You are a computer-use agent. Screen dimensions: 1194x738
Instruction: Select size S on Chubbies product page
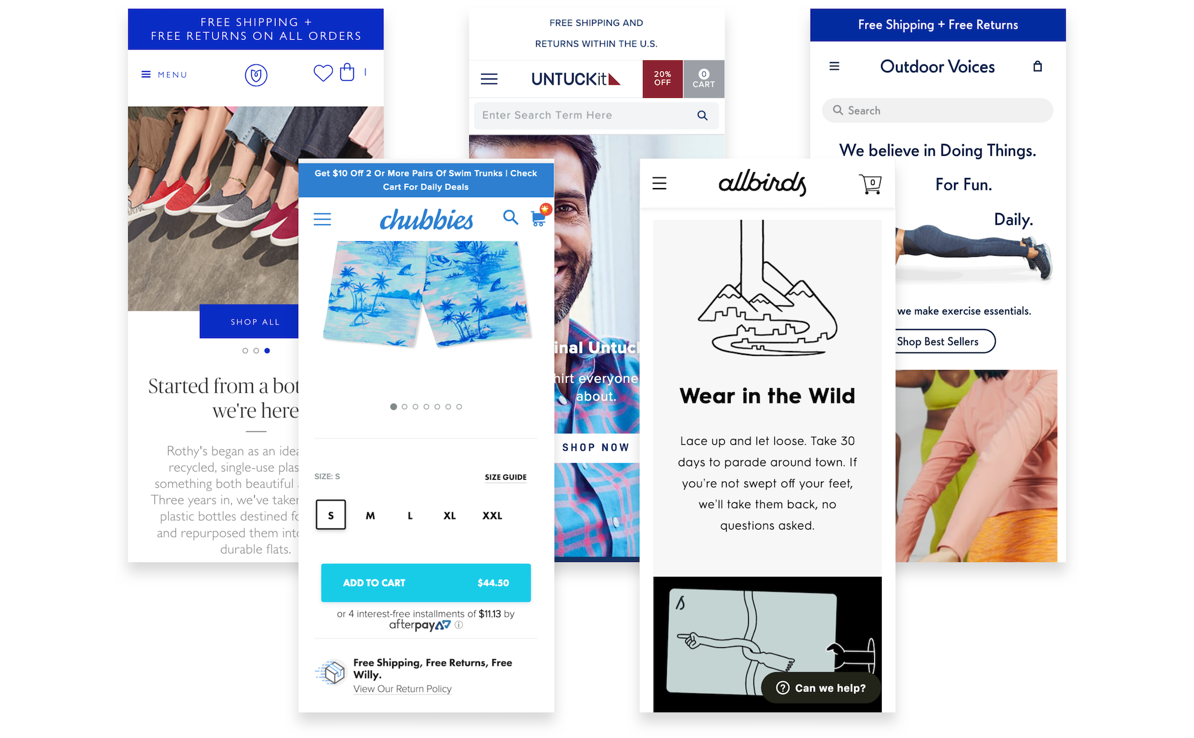click(330, 513)
